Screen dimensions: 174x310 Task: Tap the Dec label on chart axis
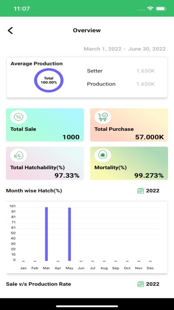click(150, 268)
